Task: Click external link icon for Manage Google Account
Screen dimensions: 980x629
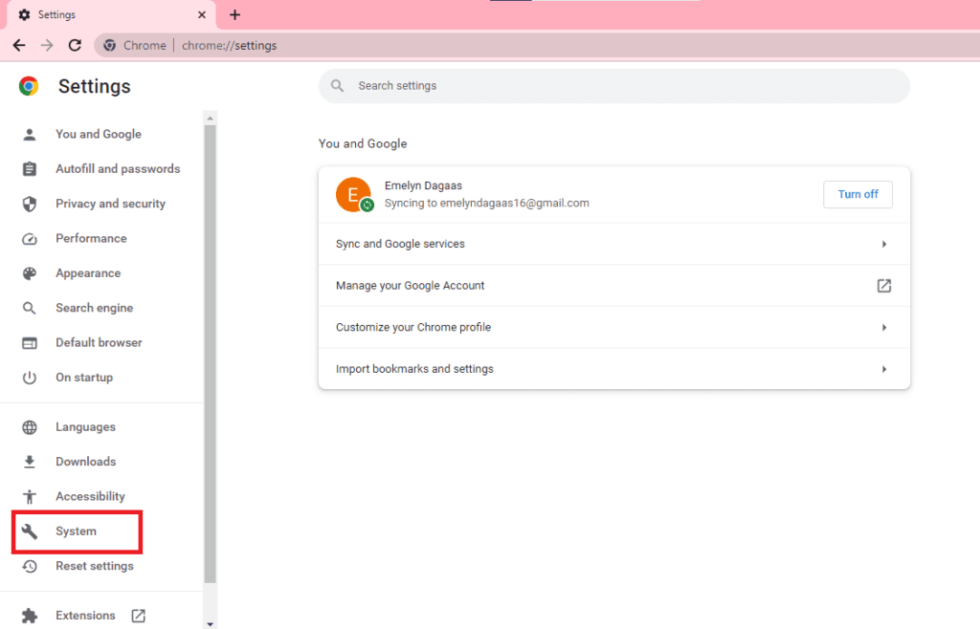Action: (x=883, y=286)
